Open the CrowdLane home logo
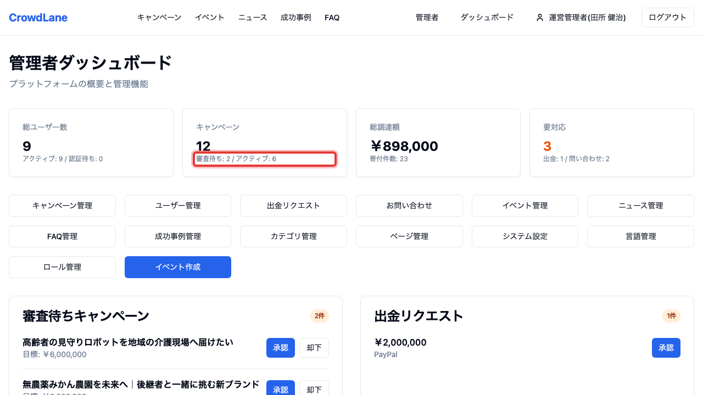 [x=38, y=18]
